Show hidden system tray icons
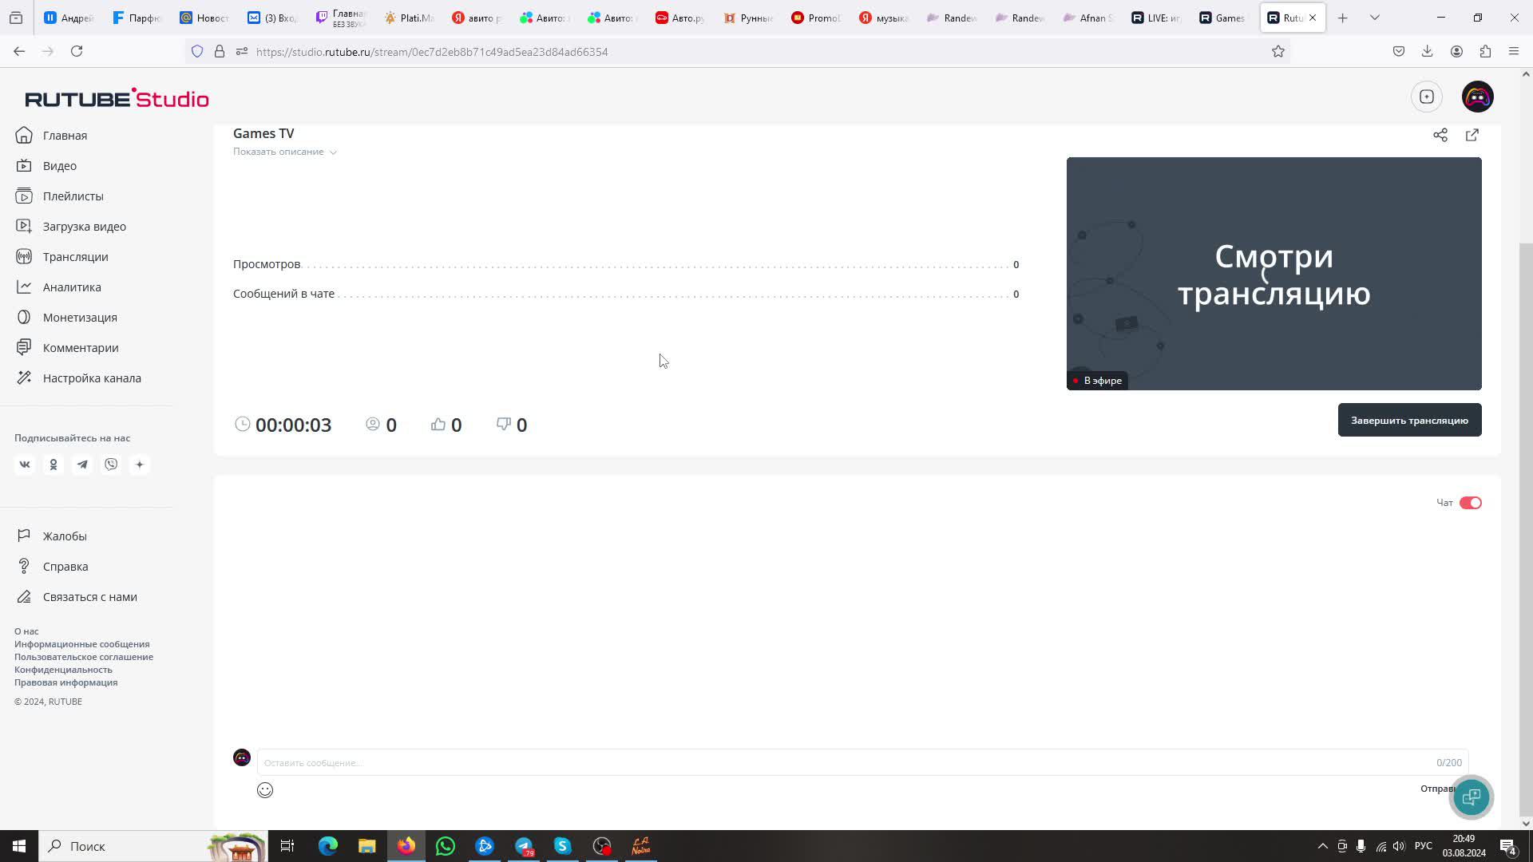This screenshot has width=1533, height=862. 1322,846
